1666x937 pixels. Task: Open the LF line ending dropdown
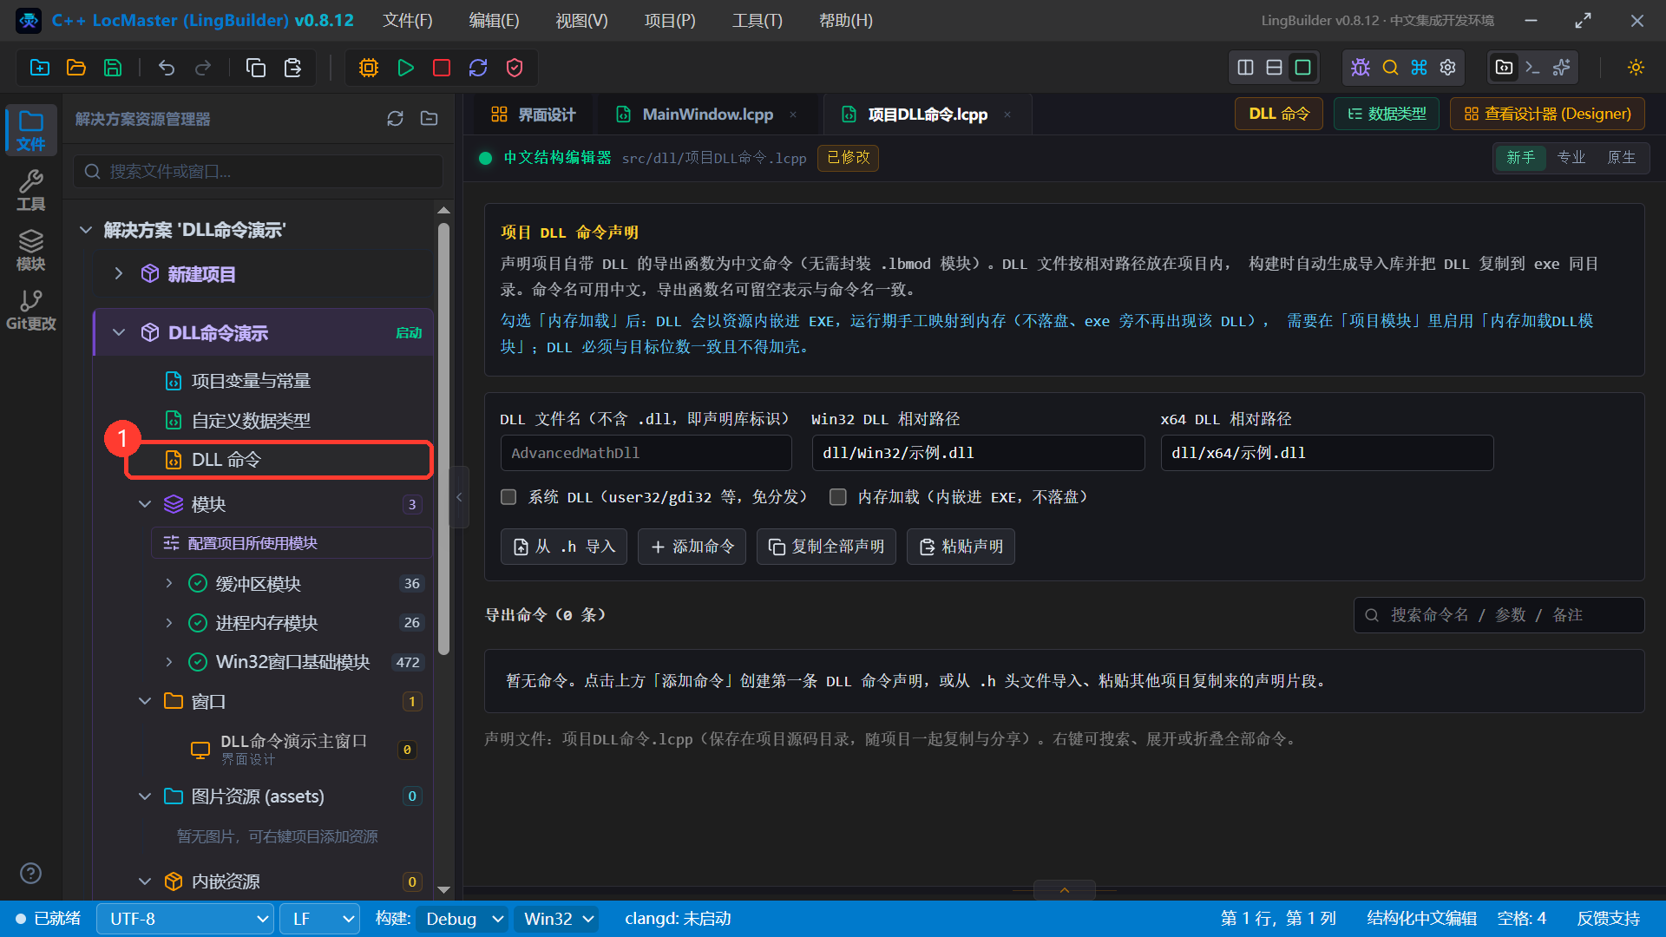(319, 919)
